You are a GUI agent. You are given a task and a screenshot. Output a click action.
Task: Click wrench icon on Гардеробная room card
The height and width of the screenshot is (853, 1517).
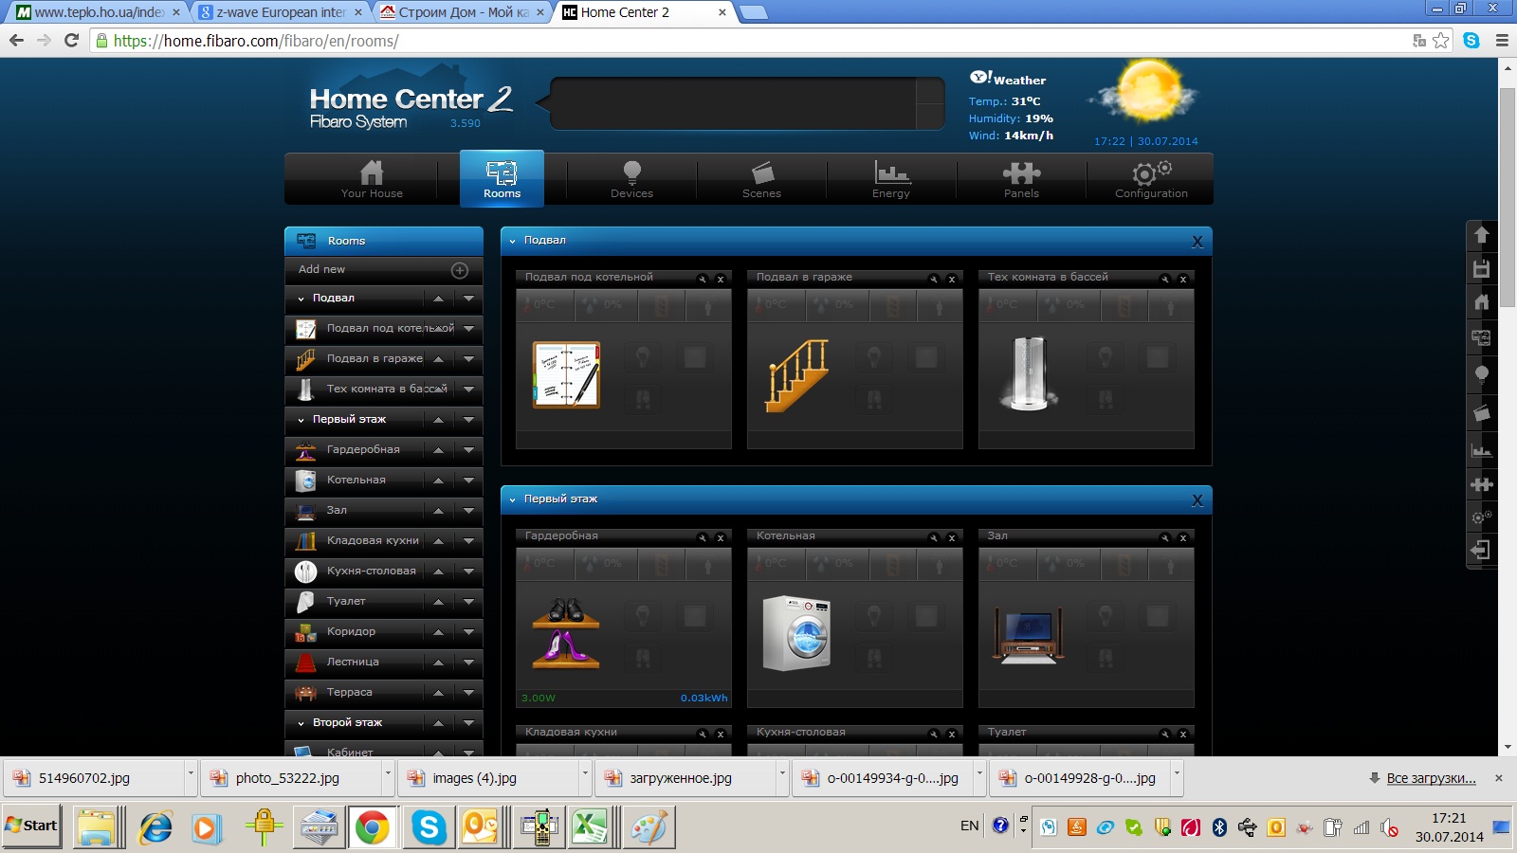coord(703,537)
